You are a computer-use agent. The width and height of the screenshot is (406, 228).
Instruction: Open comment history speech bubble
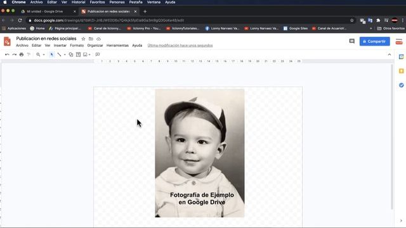click(352, 41)
